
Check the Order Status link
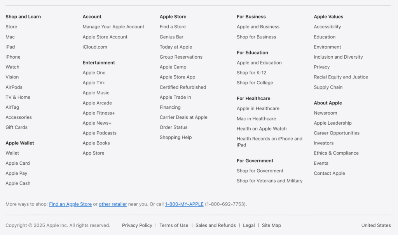click(173, 127)
